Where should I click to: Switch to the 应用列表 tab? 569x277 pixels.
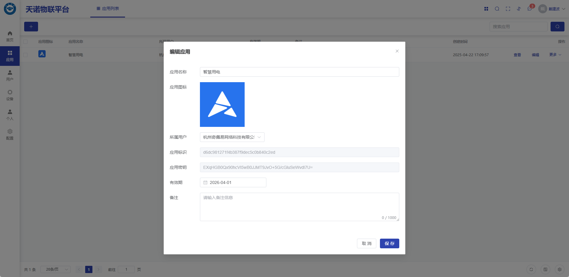[x=108, y=8]
